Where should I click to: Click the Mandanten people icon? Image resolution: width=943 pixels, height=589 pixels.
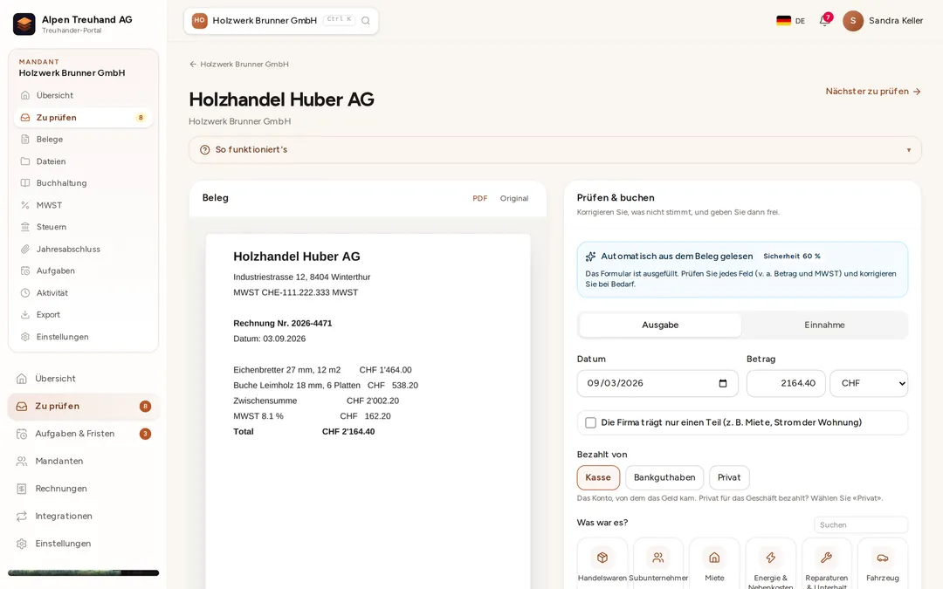click(22, 461)
